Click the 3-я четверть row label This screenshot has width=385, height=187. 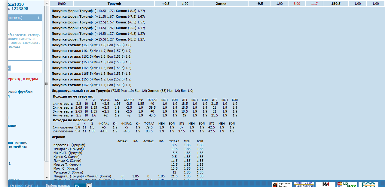point(63,111)
